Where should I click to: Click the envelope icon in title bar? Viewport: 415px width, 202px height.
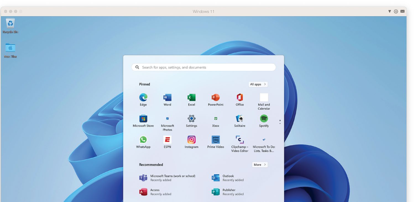click(402, 11)
